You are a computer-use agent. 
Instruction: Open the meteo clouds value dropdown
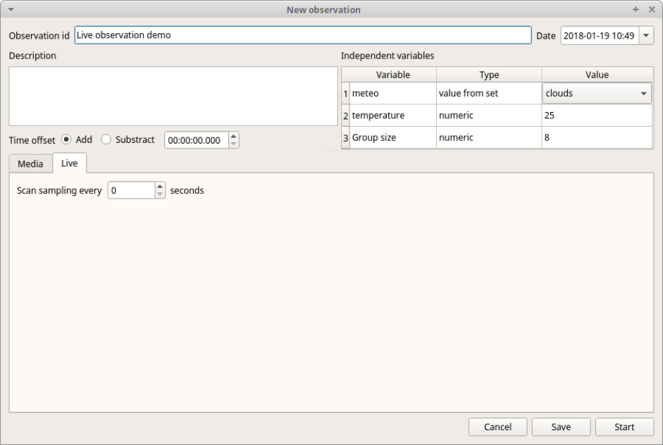(x=597, y=93)
